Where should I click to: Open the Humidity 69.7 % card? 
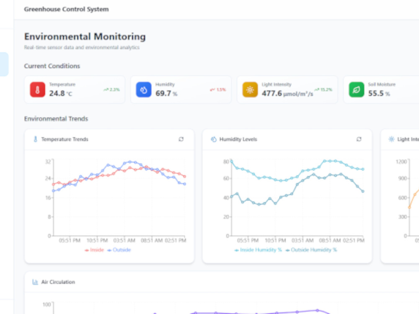pos(181,90)
